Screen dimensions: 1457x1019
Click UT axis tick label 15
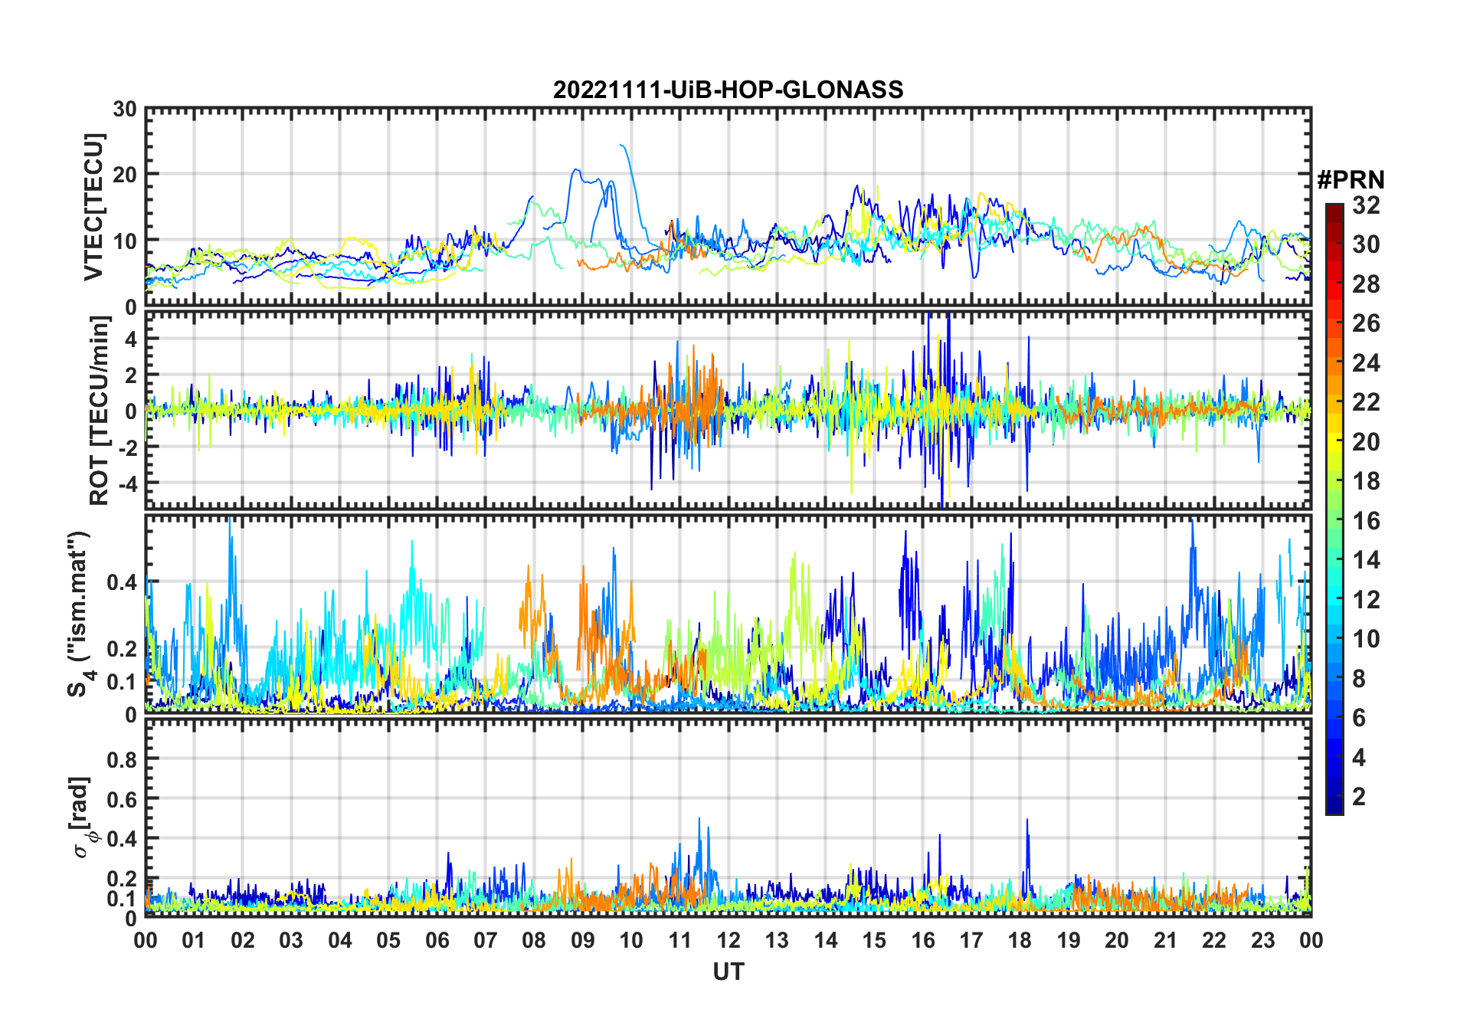click(x=874, y=940)
